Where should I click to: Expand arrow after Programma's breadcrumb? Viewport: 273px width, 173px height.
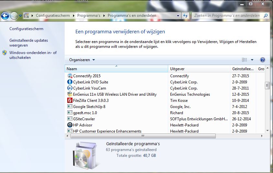[x=104, y=16]
